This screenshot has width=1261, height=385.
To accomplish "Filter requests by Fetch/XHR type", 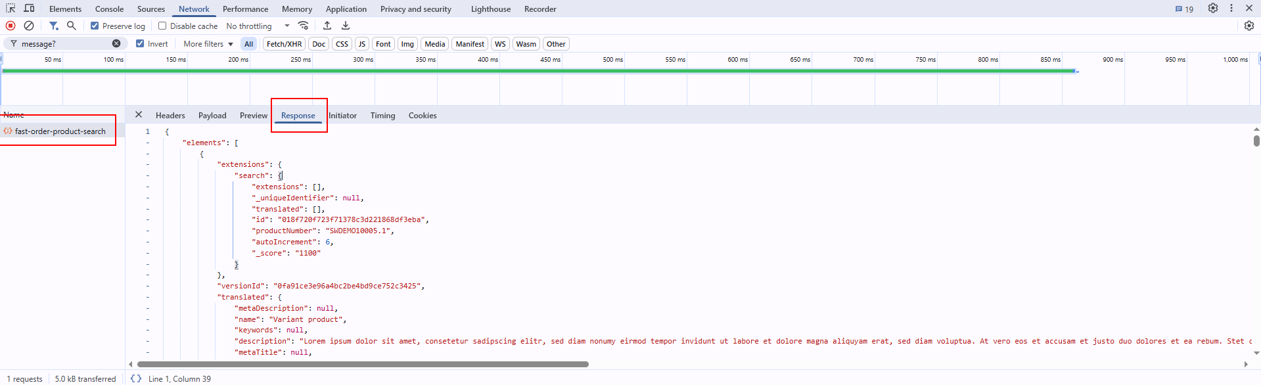I will pyautogui.click(x=284, y=44).
